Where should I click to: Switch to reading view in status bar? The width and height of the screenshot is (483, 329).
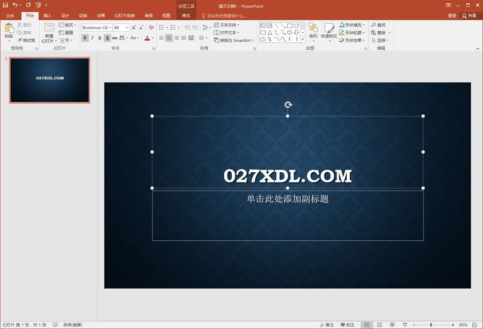coord(392,325)
